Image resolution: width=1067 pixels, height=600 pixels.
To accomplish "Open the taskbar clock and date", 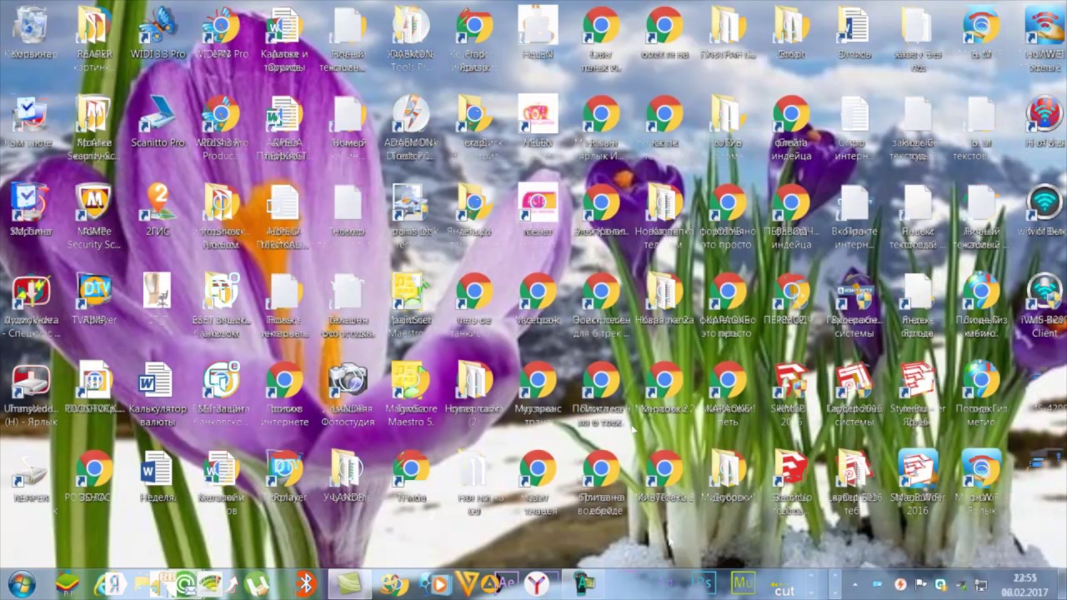I will [x=1024, y=584].
